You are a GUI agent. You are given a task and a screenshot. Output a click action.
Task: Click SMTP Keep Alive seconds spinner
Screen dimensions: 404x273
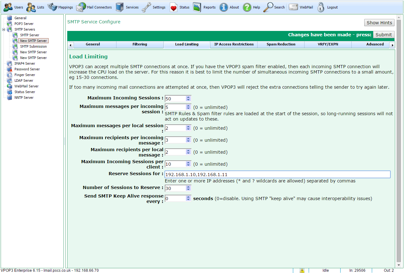tap(188, 198)
